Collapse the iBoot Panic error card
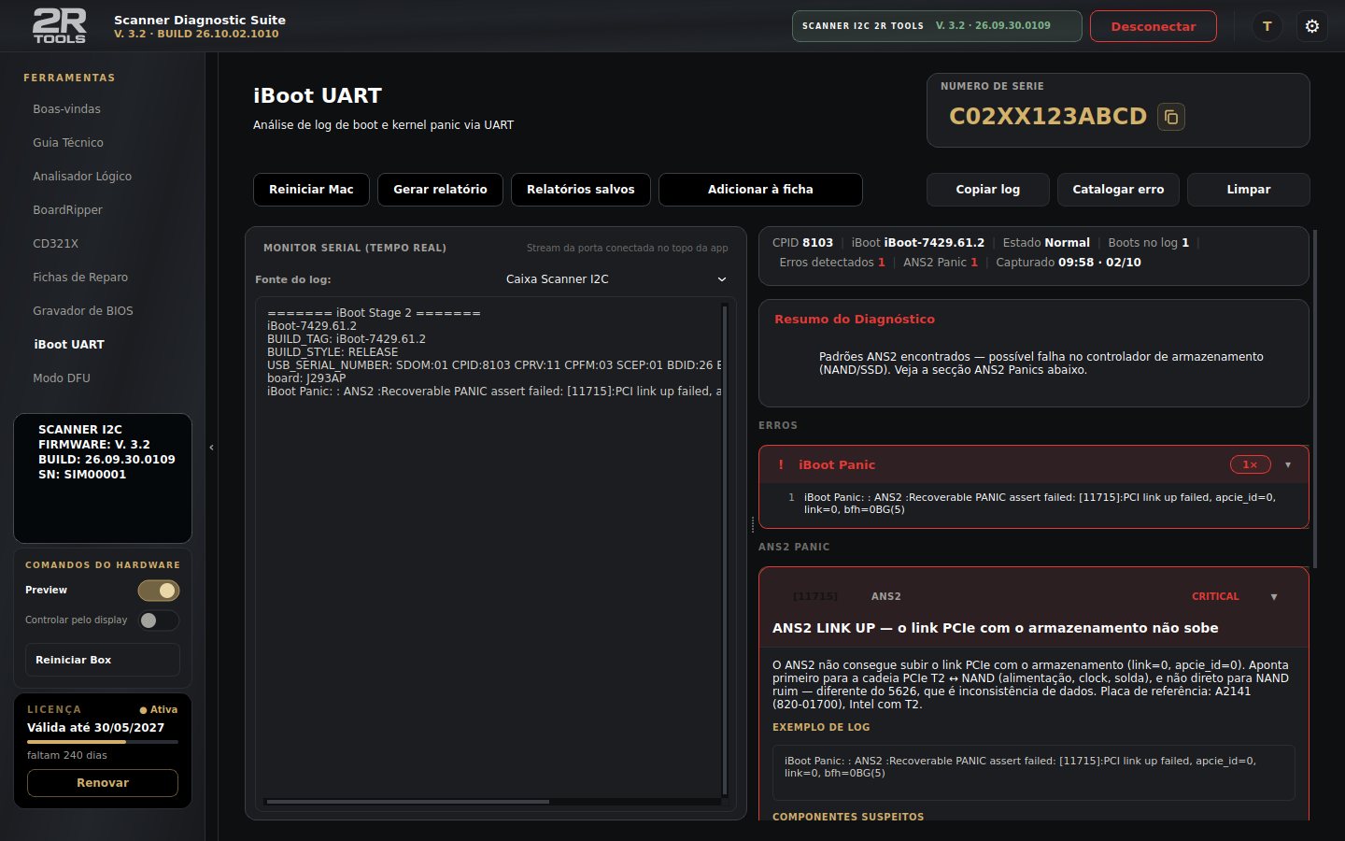 pos(1288,464)
